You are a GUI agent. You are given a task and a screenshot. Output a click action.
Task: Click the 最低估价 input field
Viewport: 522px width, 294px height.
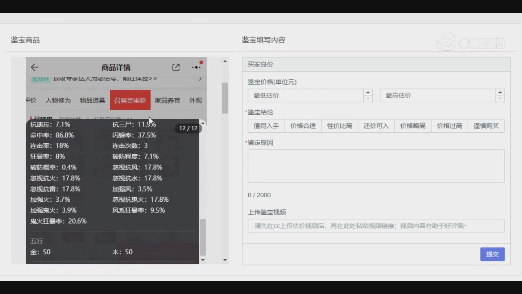click(305, 96)
